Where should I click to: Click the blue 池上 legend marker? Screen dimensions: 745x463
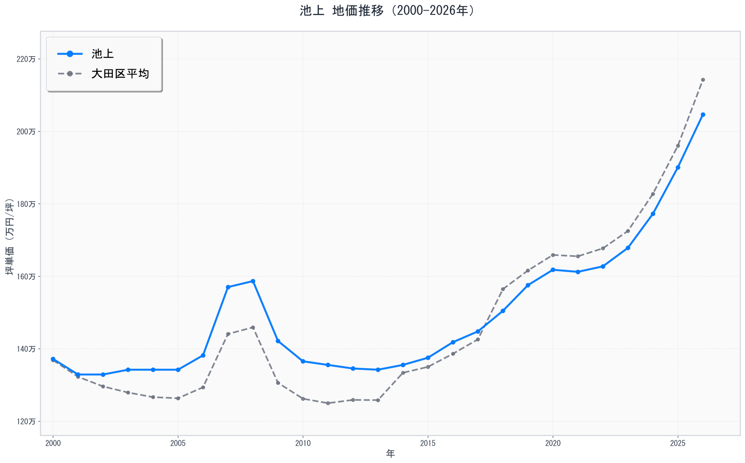pos(70,54)
